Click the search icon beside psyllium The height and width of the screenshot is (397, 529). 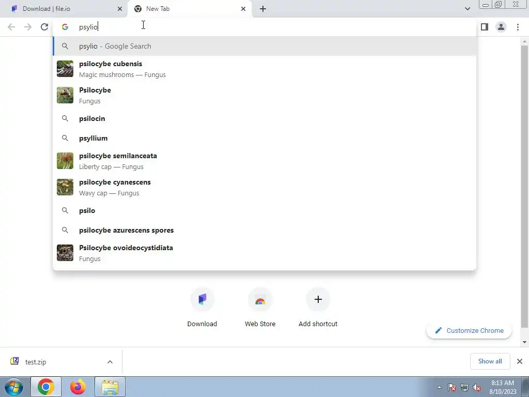point(65,138)
